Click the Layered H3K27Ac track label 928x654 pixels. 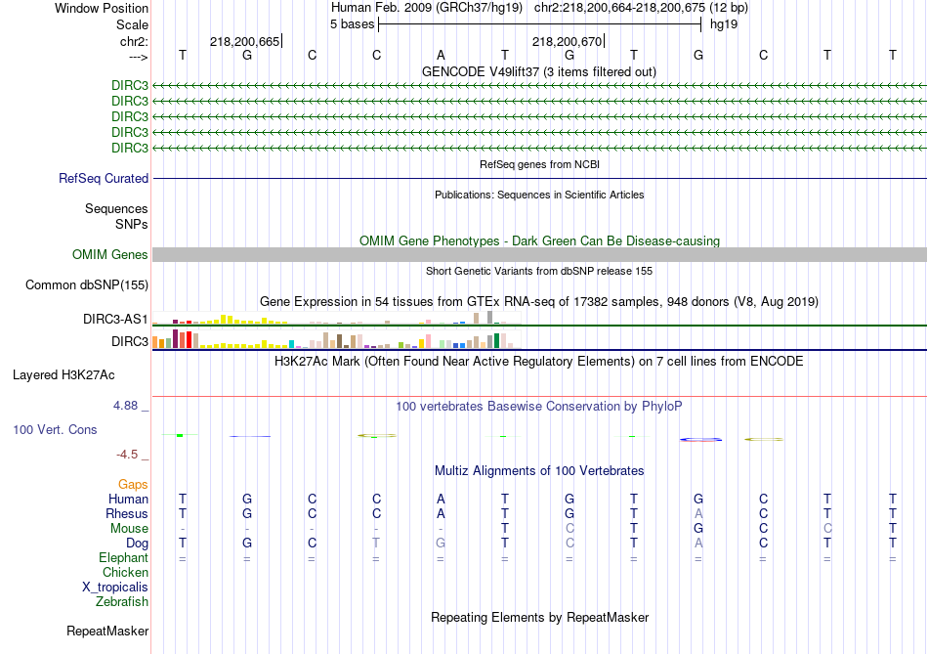63,375
